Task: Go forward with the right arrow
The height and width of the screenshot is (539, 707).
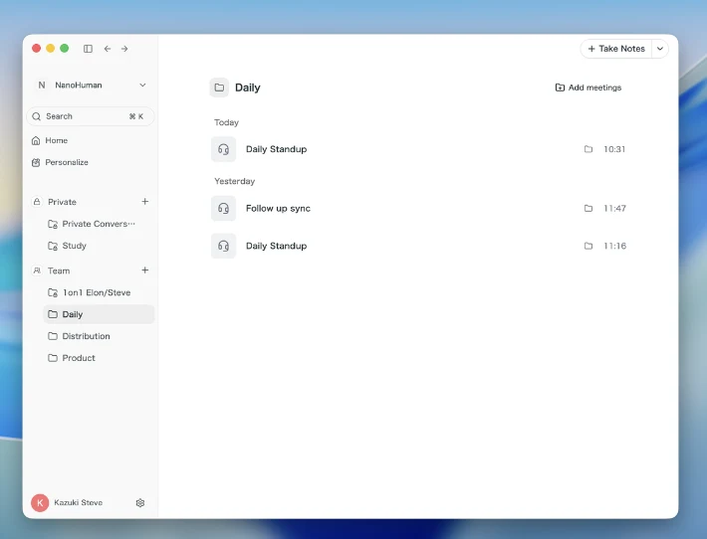Action: (124, 49)
